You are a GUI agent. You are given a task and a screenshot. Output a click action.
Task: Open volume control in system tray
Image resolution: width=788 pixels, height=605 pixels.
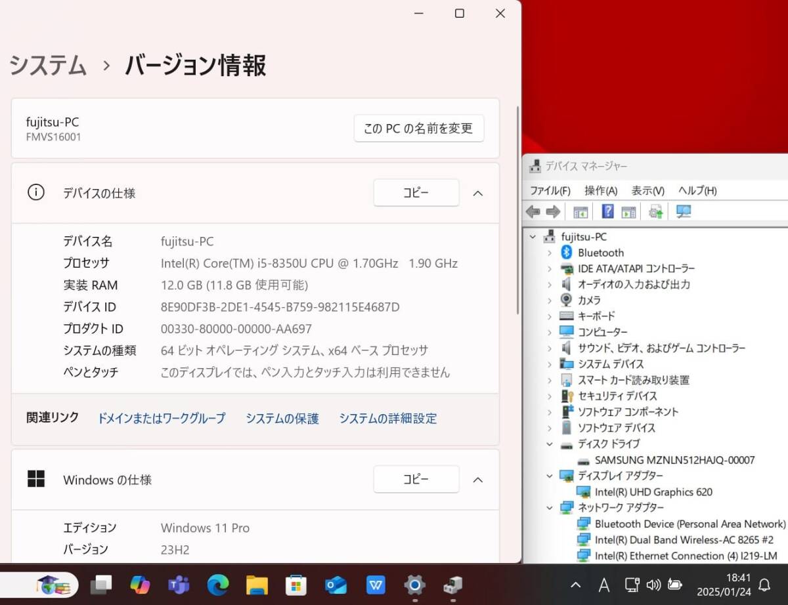[x=653, y=585]
